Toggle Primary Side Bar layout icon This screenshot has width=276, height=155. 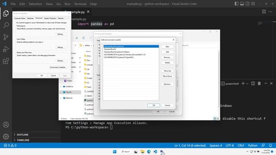236,4
